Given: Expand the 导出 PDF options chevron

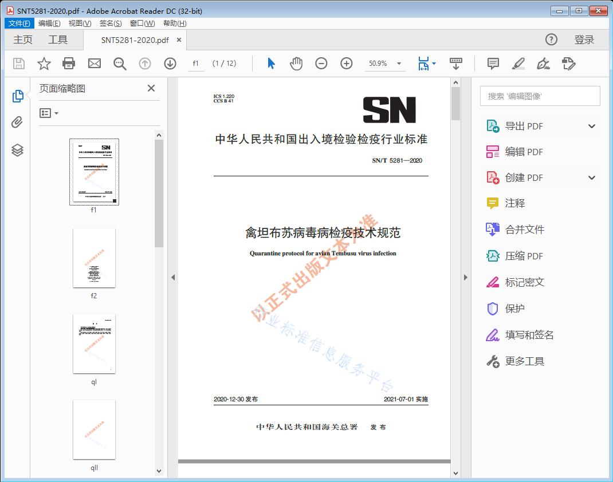Looking at the screenshot, I should [591, 125].
